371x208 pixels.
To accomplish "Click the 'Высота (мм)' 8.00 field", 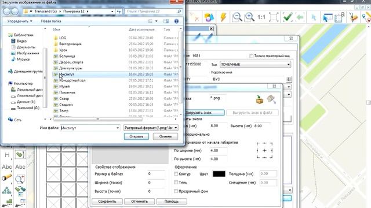I will (x=263, y=126).
